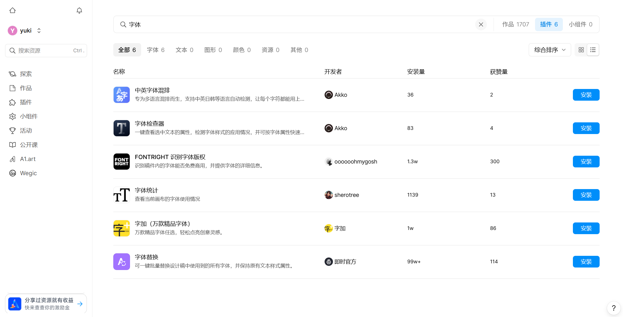Open the 探索 page from the sidebar

tap(26, 74)
